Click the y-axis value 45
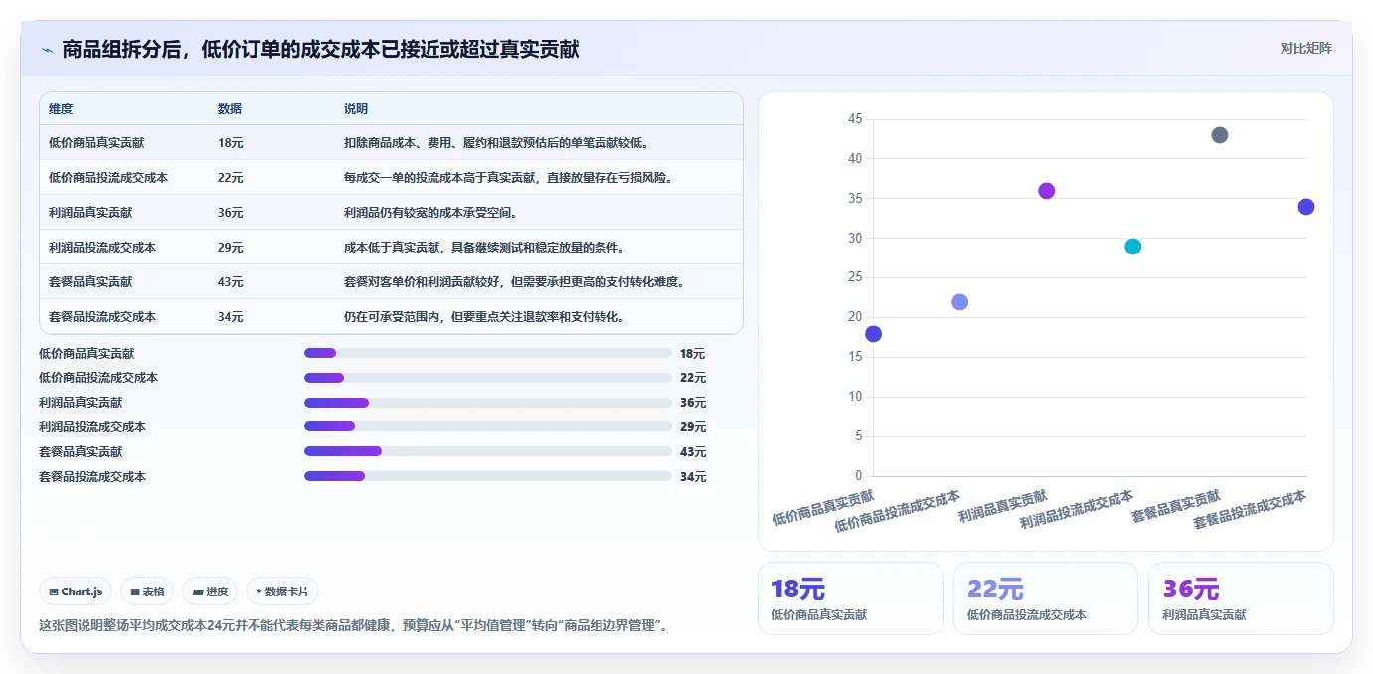Viewport: 1373px width, 674px height. [x=855, y=119]
